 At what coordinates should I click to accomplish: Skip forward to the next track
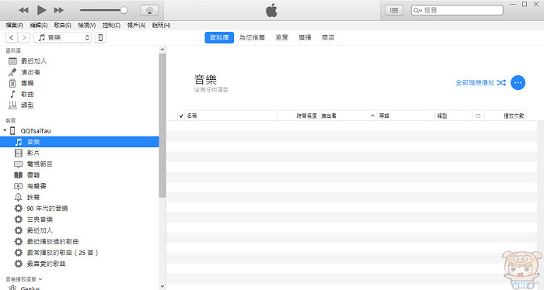[59, 10]
